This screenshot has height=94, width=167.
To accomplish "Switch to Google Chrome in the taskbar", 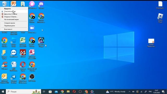I will tap(62, 92).
